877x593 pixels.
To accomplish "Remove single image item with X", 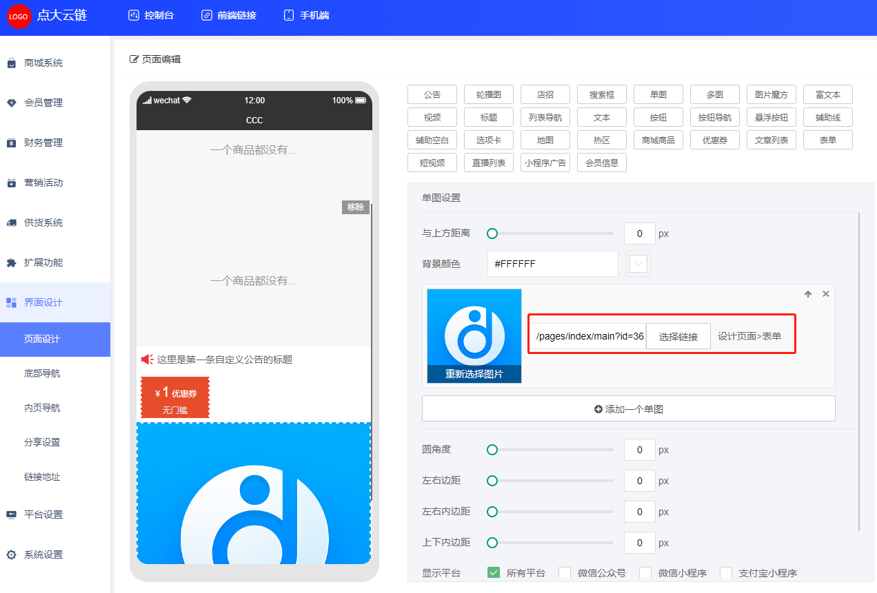I will pos(826,294).
